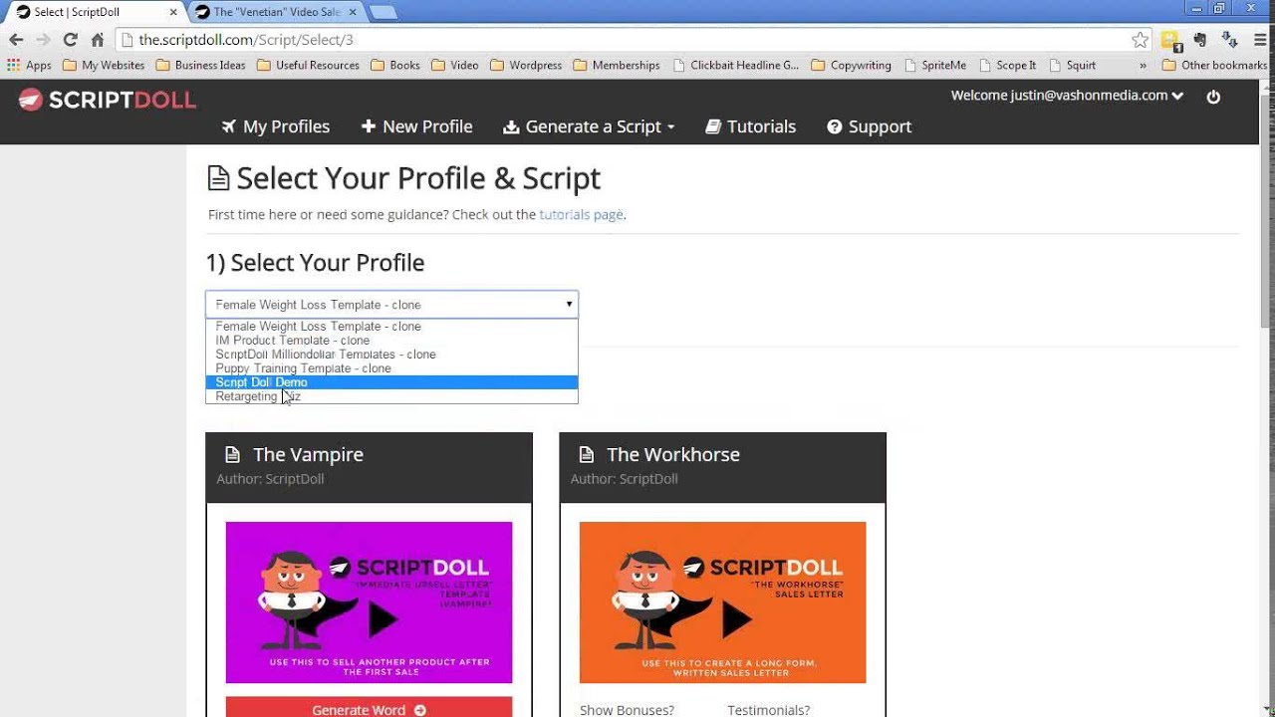Click The Workhorse card title

tap(673, 454)
